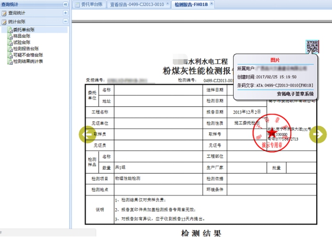Open 样品台账 in the sidebar tree
Image resolution: width=332 pixels, height=237 pixels.
point(21,36)
